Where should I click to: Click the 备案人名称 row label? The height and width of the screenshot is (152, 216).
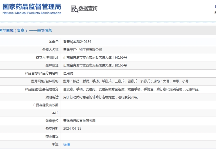(x=50, y=49)
